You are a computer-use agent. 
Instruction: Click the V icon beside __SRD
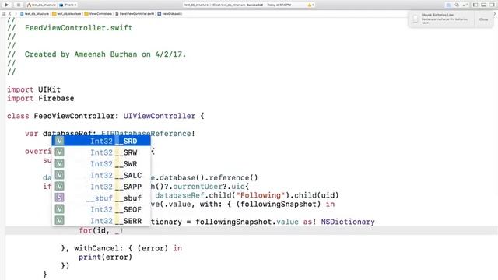(59, 141)
